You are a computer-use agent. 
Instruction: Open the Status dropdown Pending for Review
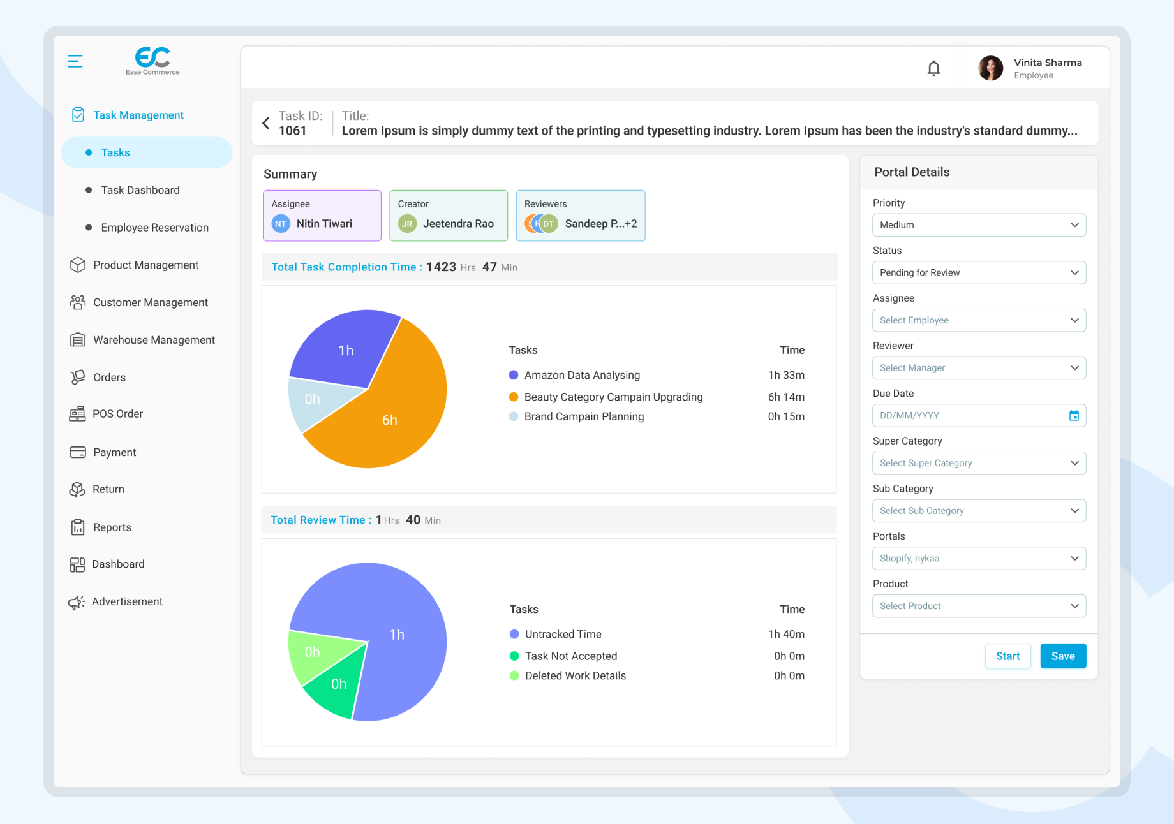pyautogui.click(x=979, y=273)
